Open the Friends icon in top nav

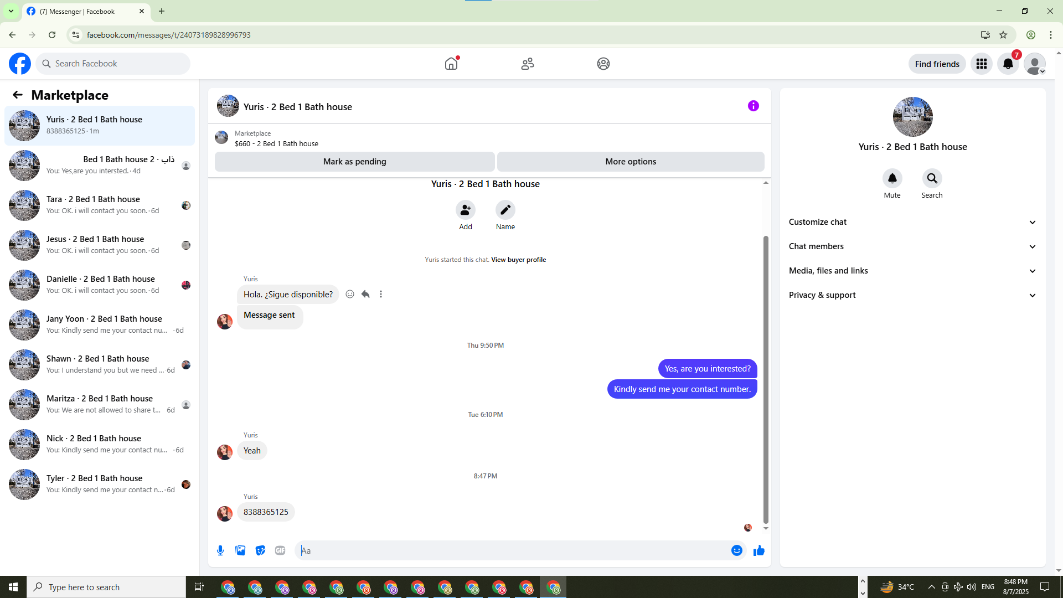528,64
